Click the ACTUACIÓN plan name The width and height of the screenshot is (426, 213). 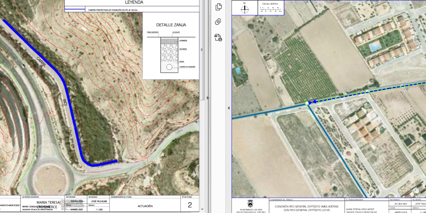pos(145,206)
